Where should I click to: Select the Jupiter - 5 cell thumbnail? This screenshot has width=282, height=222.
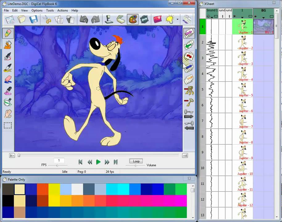(243, 89)
